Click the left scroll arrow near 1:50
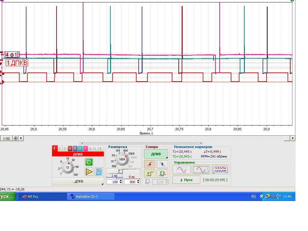 click(21, 138)
